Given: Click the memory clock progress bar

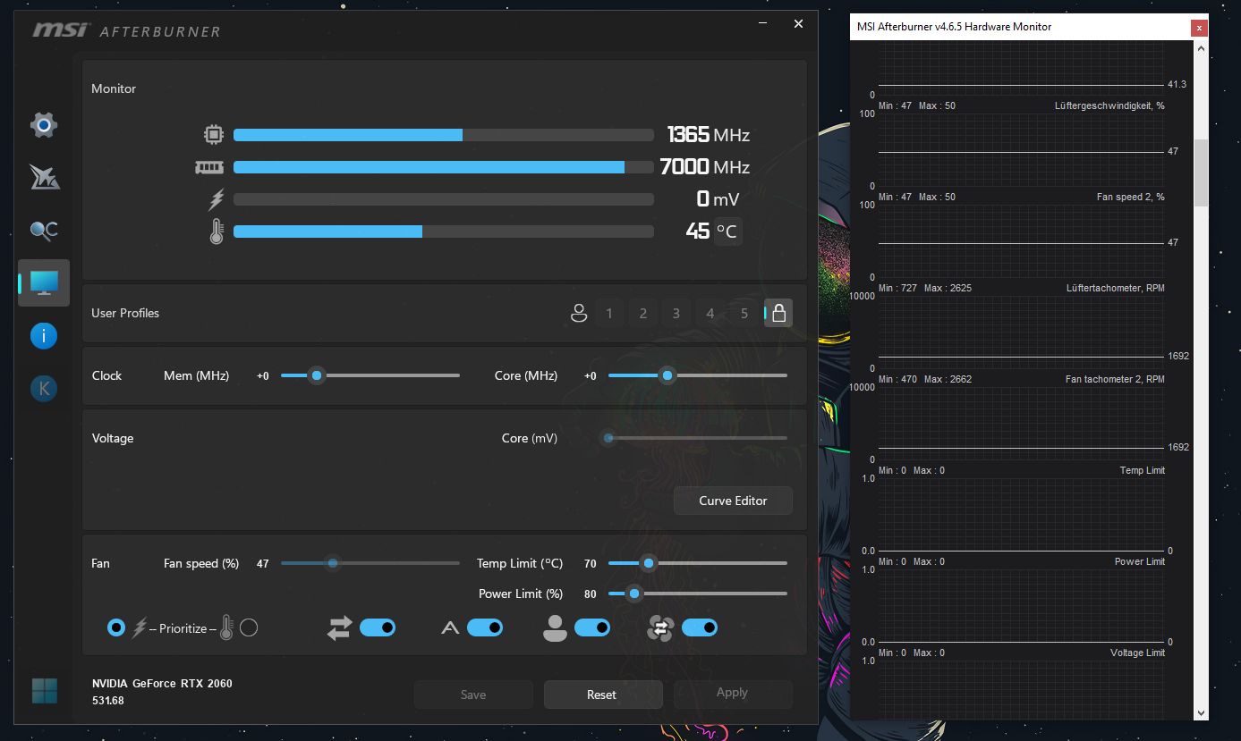Looking at the screenshot, I should (444, 167).
